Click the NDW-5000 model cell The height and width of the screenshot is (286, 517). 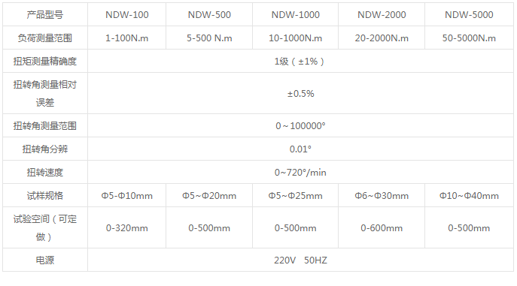coord(469,15)
